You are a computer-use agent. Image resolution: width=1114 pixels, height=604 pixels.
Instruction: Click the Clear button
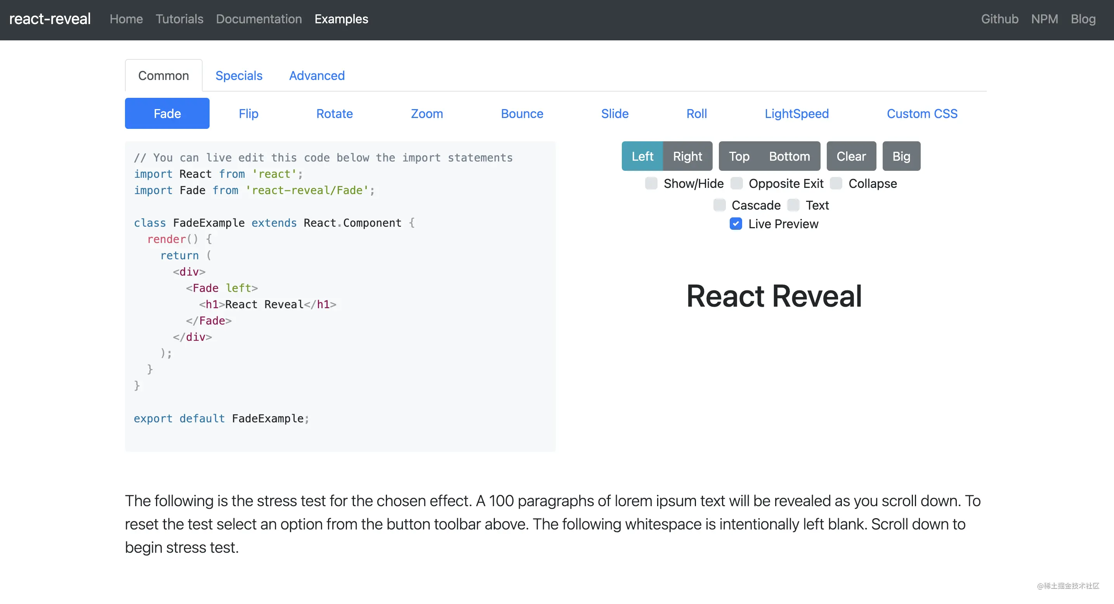pyautogui.click(x=851, y=156)
